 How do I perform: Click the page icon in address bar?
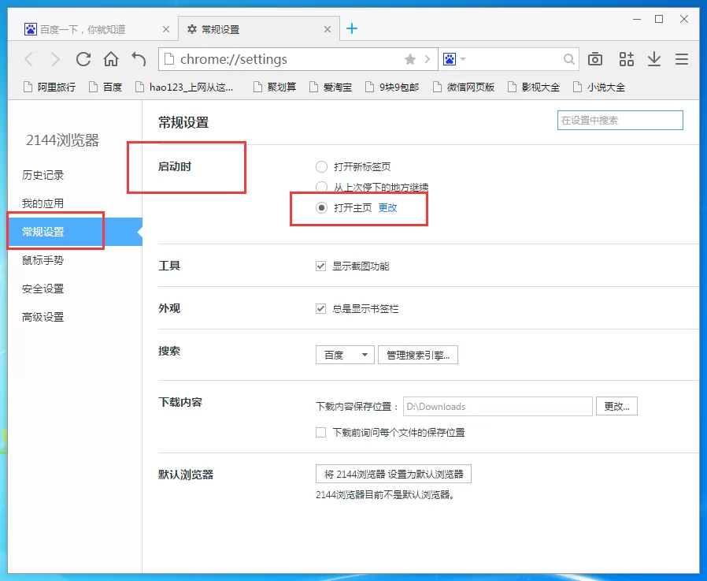[169, 59]
